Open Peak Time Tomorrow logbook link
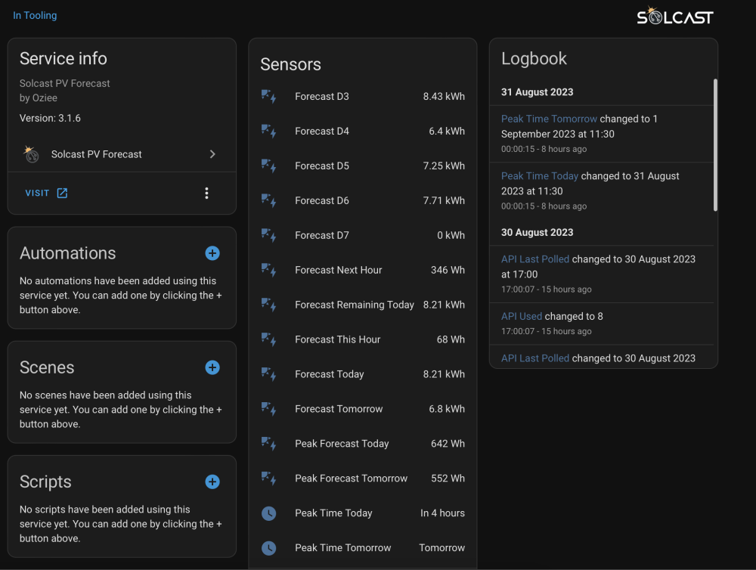This screenshot has height=570, width=756. 549,119
